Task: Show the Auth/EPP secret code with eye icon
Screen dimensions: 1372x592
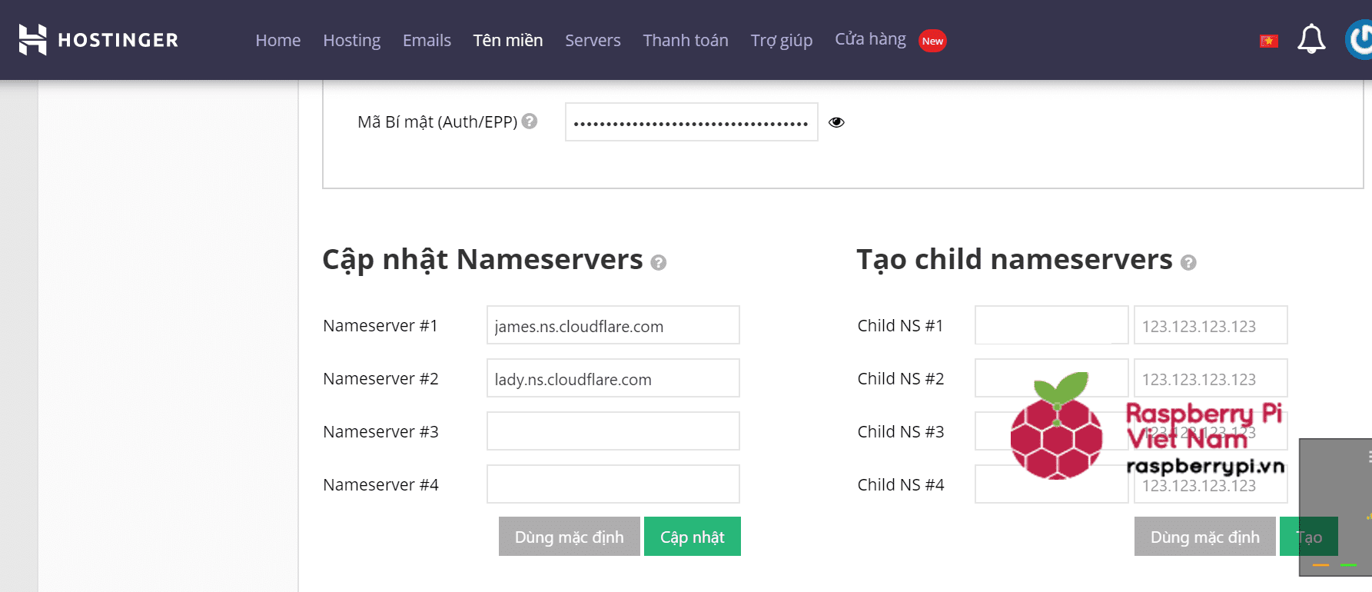Action: (x=836, y=122)
